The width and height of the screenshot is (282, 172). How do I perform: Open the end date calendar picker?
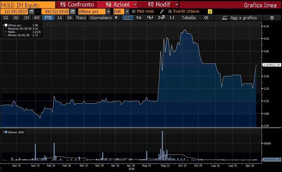point(72,12)
